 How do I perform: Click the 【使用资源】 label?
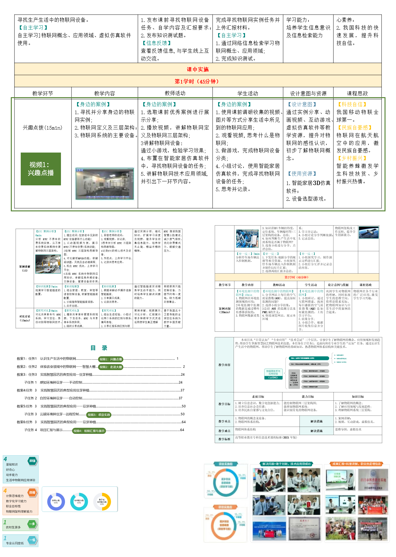302,174
